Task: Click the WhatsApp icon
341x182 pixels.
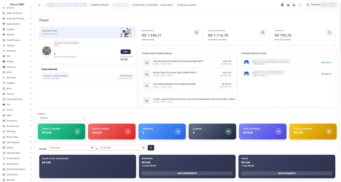Action: click(4, 132)
